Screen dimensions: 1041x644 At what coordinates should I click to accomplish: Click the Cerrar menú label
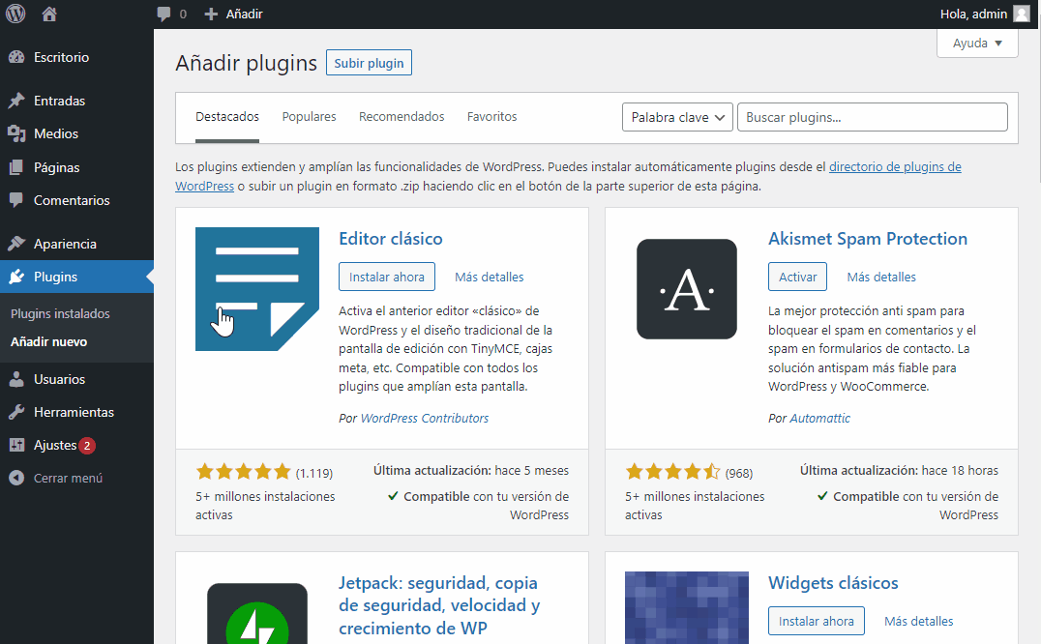pos(68,479)
